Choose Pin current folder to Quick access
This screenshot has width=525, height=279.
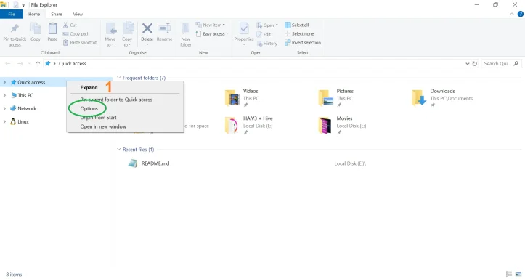116,100
